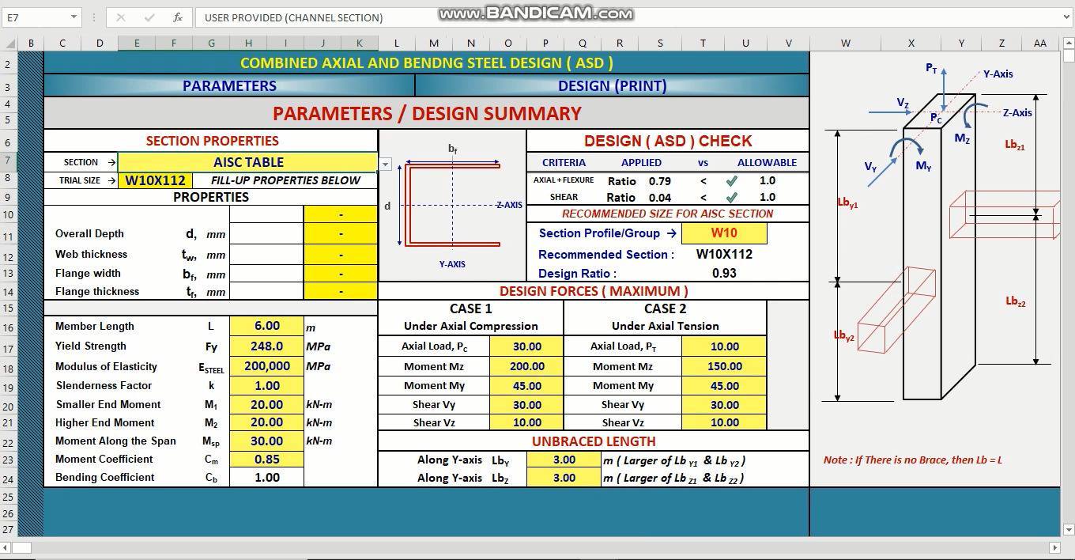Screen dimensions: 1075x560
Task: Select Case 2 Axial Load PT value
Action: 724,346
